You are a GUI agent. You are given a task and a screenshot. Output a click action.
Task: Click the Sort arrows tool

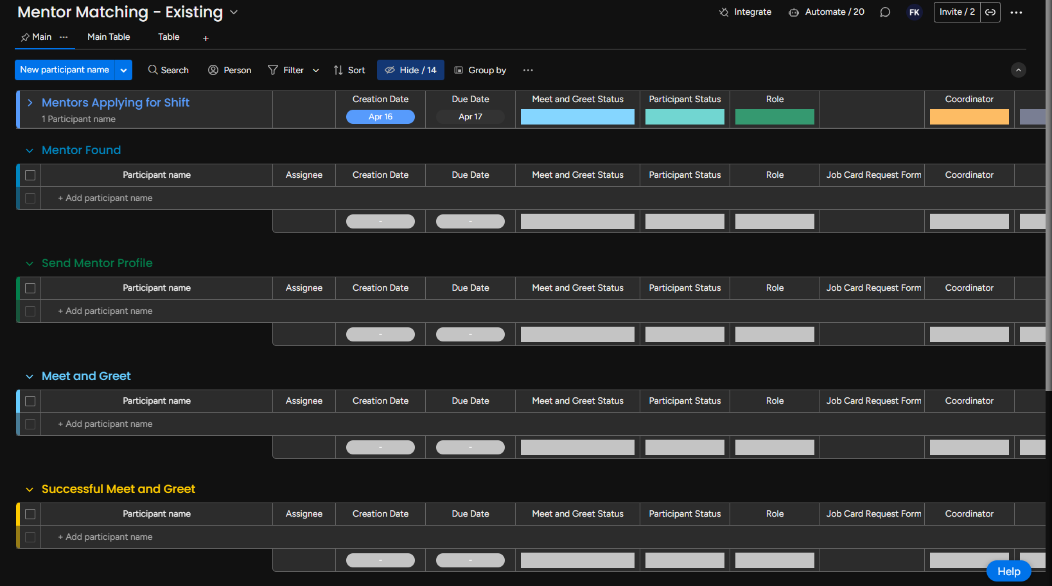pyautogui.click(x=338, y=70)
